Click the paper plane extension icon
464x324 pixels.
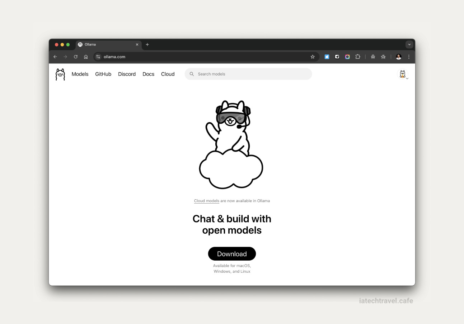pos(337,57)
